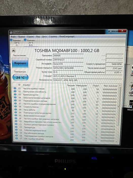Click status icon for BF ударных нагрузках row
Screen dimensions: 133x178
click(x=16, y=118)
